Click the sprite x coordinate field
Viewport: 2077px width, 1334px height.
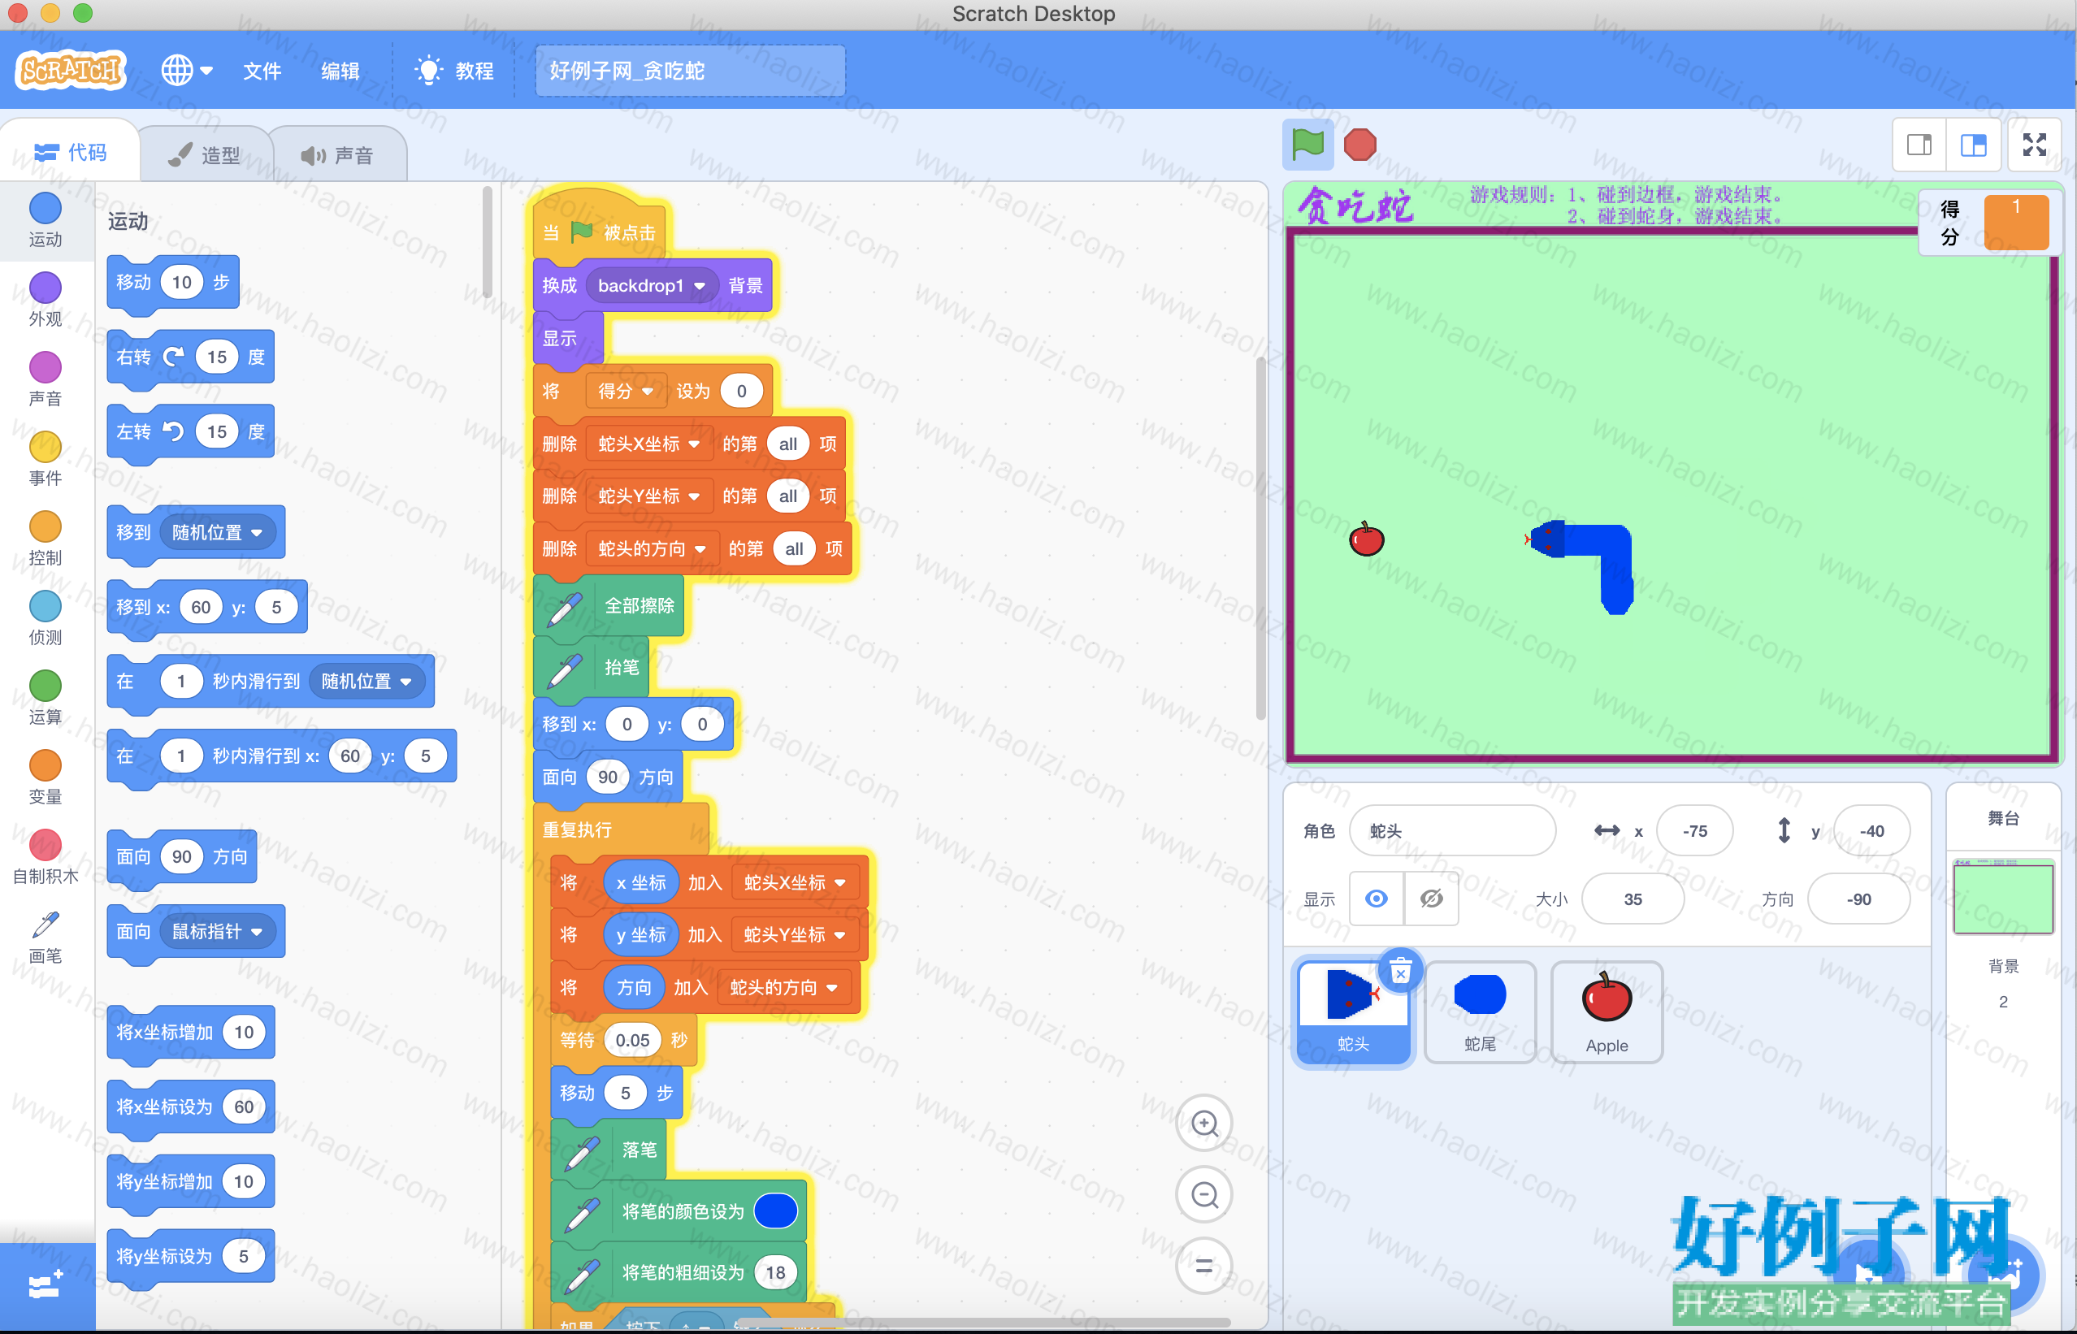[x=1694, y=831]
